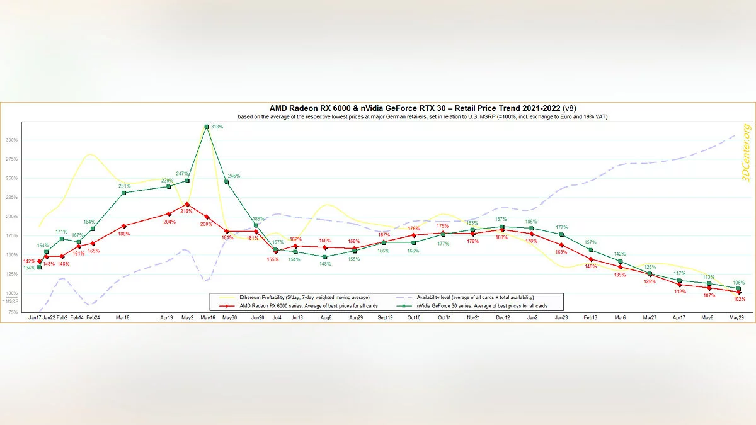Click the 231% label above Mar18

tap(125, 186)
